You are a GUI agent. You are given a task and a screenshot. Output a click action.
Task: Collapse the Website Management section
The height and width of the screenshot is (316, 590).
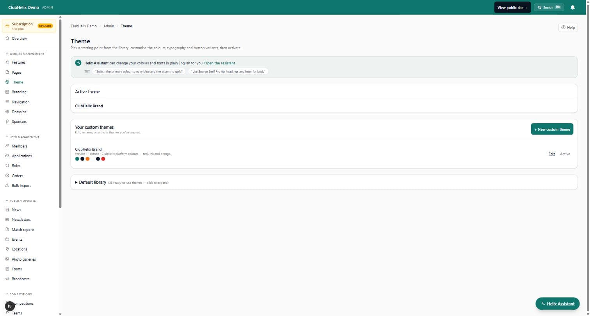coord(25,53)
